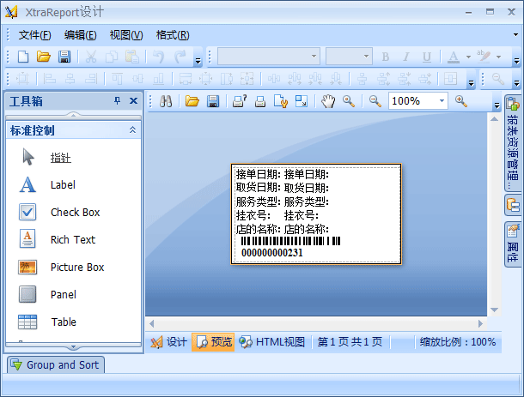Toggle Underline formatting
The width and height of the screenshot is (524, 397).
tap(427, 57)
